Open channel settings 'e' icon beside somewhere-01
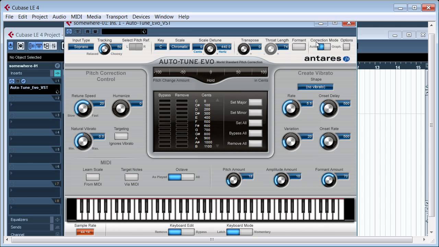 [x=57, y=66]
